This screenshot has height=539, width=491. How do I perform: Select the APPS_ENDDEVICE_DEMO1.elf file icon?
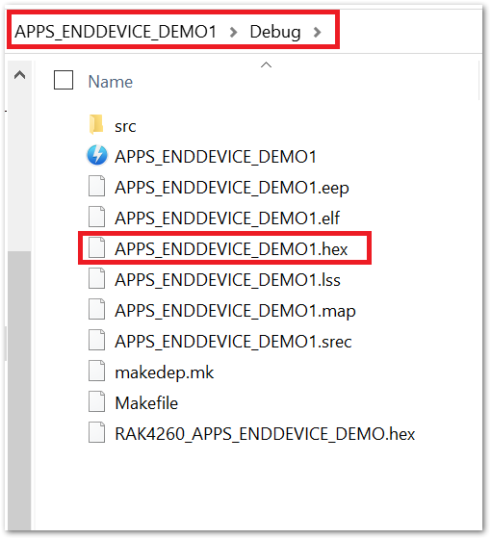[96, 217]
